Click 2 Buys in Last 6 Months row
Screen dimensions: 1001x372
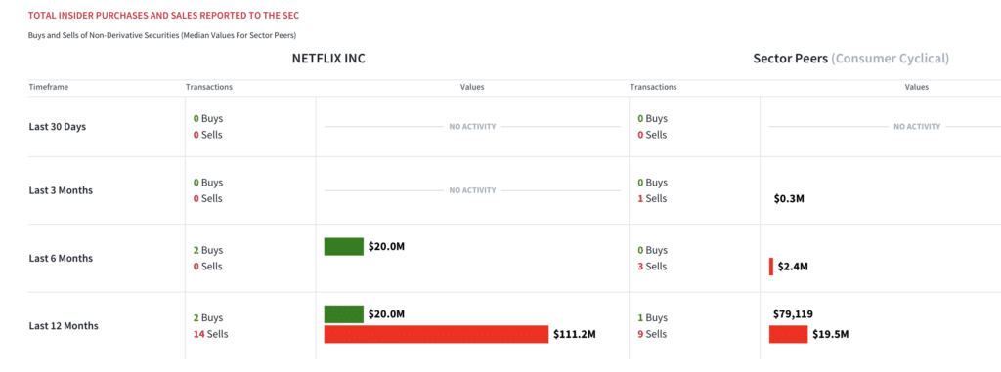(x=208, y=250)
